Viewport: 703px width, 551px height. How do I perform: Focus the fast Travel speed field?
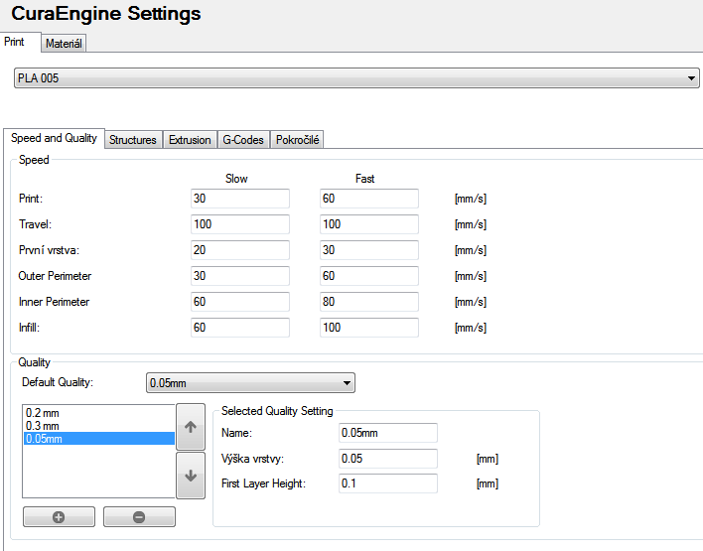368,224
